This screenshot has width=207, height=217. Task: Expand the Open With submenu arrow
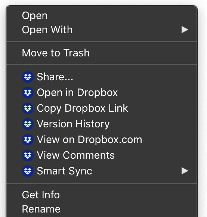[x=185, y=30]
